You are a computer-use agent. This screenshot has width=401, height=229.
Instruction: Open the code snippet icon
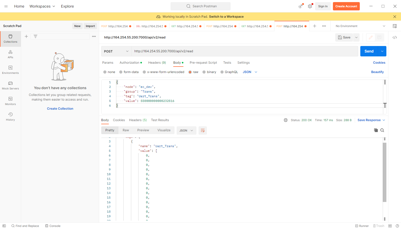coord(395,37)
